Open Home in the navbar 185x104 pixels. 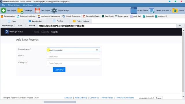pyautogui.click(x=36, y=32)
